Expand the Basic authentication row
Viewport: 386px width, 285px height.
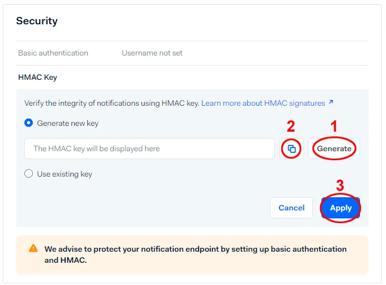click(x=192, y=53)
